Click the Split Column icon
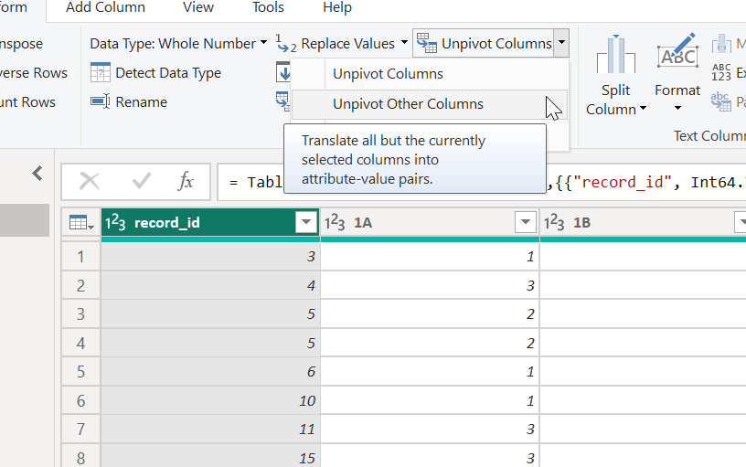 (616, 54)
